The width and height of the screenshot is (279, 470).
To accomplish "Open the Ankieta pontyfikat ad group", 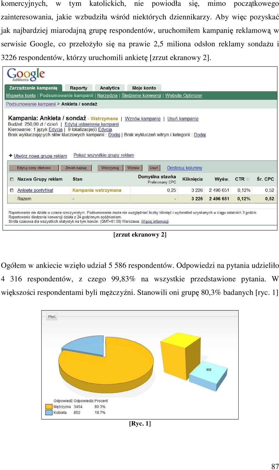I will coord(35,190).
